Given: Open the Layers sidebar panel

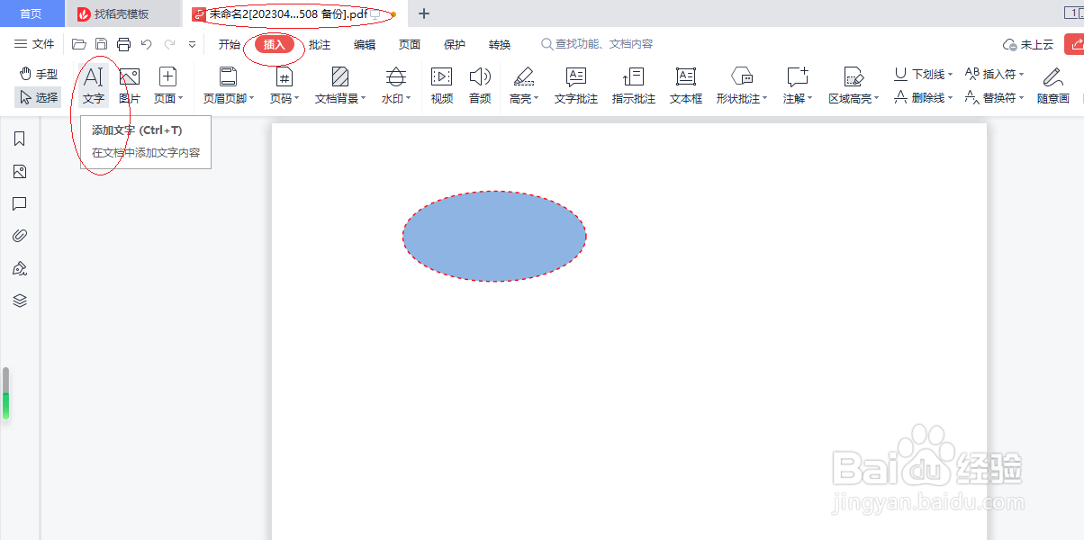Looking at the screenshot, I should [x=20, y=301].
